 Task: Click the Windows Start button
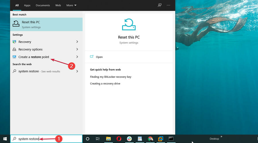tap(5, 139)
